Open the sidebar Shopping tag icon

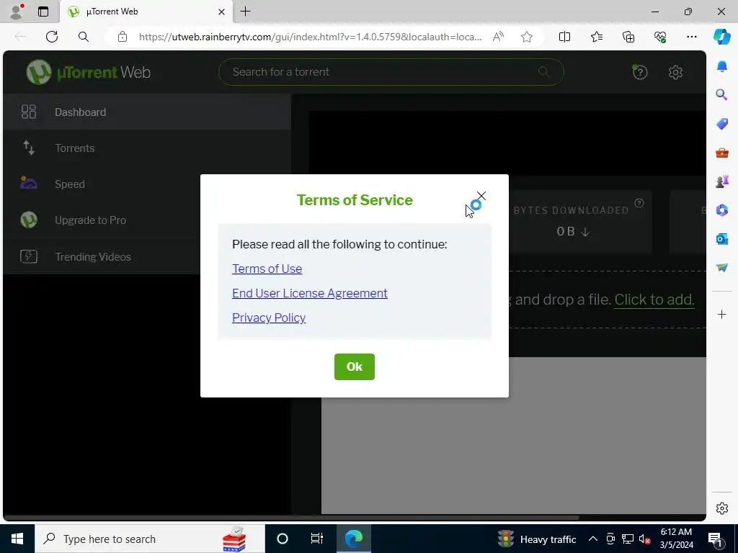(x=721, y=124)
